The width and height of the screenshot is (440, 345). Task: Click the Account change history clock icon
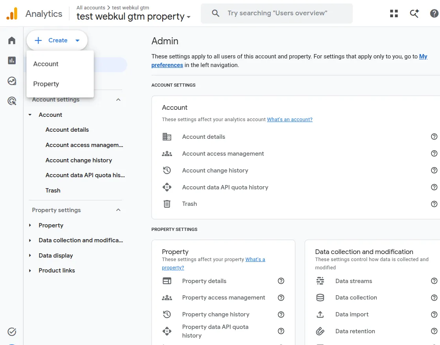(167, 170)
